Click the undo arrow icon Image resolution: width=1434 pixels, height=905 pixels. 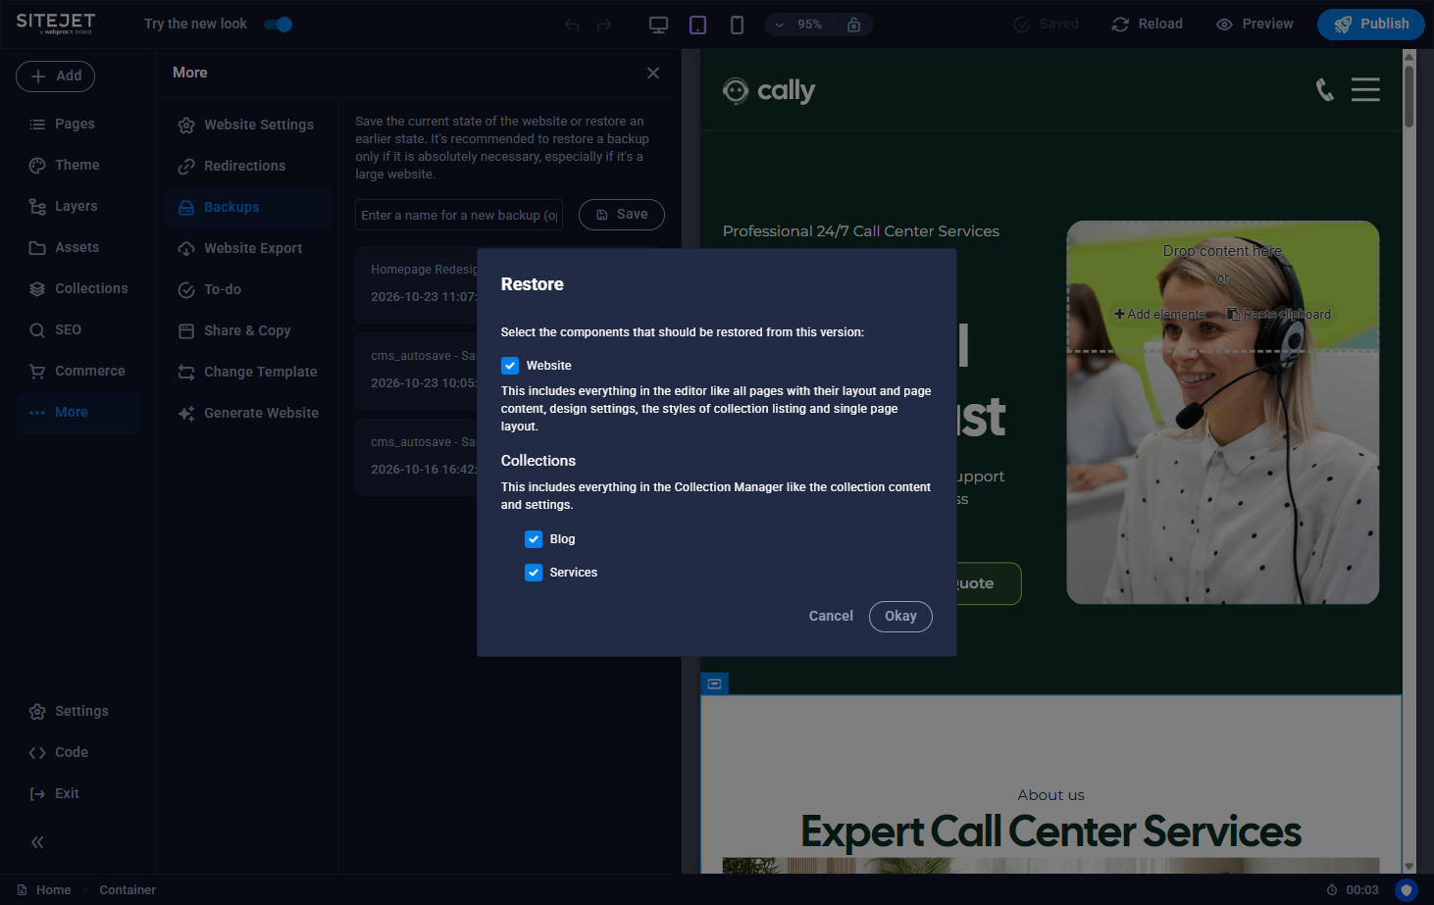coord(572,25)
